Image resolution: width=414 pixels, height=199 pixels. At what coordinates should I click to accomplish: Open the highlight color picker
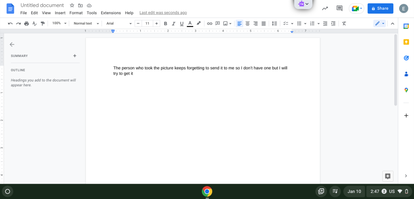click(x=199, y=24)
